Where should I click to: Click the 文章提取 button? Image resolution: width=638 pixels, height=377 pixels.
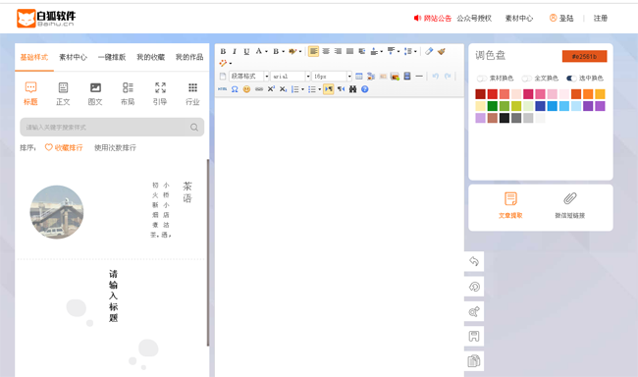[x=510, y=205]
